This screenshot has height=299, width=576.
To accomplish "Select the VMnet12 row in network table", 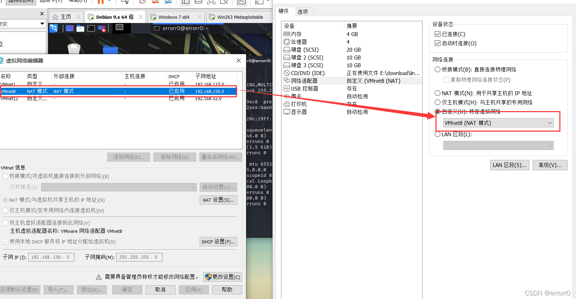I will pyautogui.click(x=118, y=98).
